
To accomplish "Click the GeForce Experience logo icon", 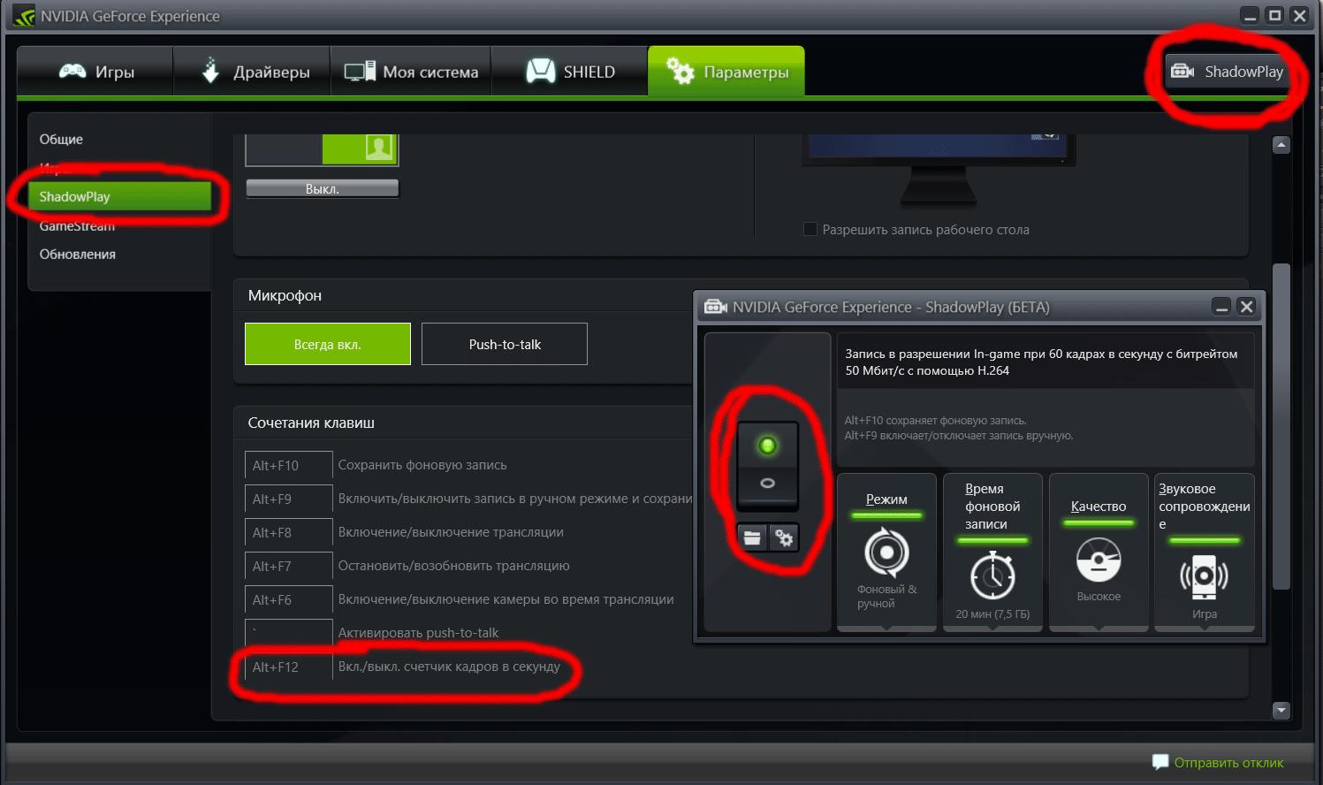I will 24,16.
